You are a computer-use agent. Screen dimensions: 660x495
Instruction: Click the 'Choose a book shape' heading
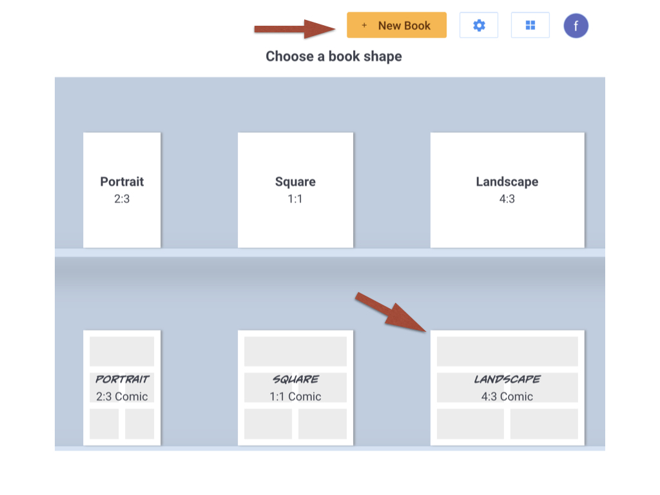tap(334, 57)
